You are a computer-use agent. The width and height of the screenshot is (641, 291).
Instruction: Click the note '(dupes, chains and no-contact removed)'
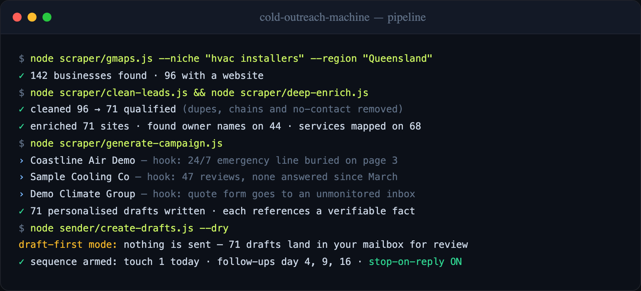[293, 109]
